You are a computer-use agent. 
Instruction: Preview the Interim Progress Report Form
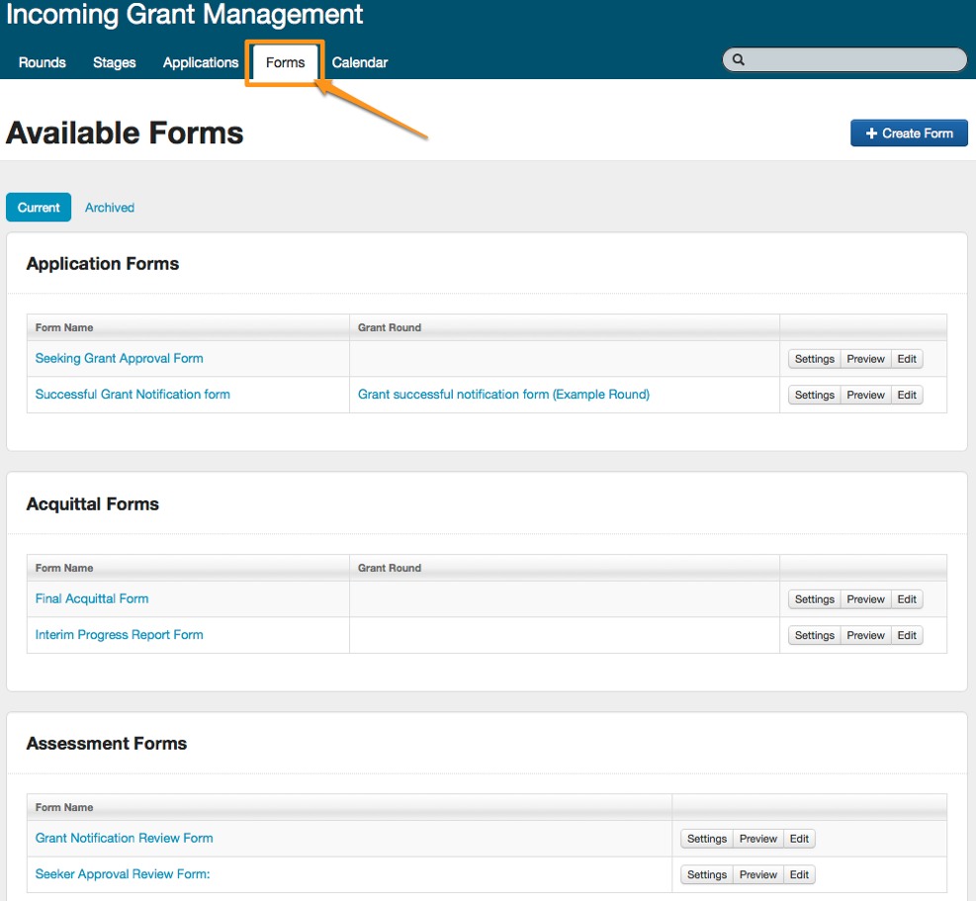click(x=865, y=635)
